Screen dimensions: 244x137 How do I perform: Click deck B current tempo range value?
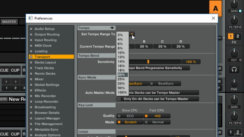coord(144,46)
